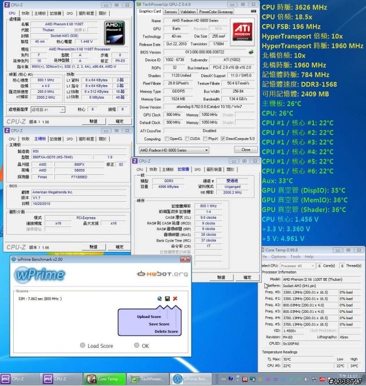Click the AMD Phenom II logo in CPU-Z
Viewport: 366px width, 386px height.
pyautogui.click(x=114, y=33)
